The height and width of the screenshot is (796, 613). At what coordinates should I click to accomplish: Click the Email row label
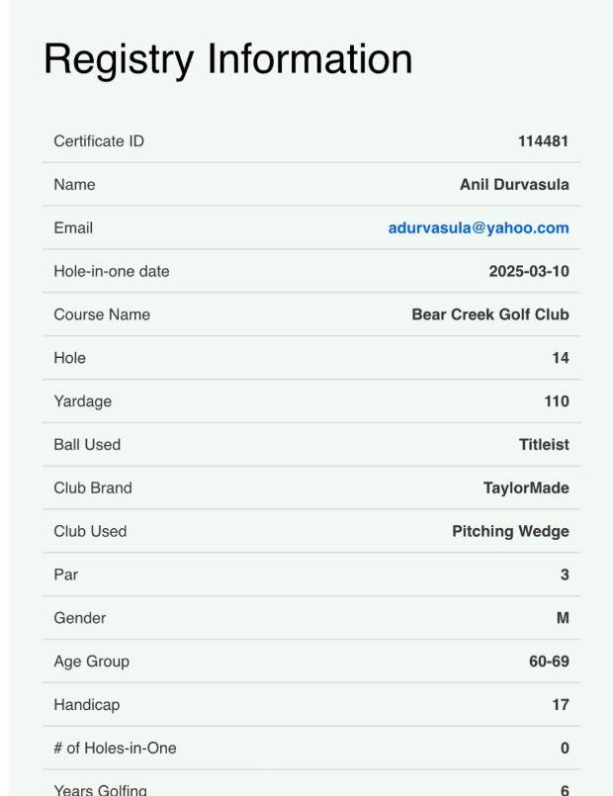click(x=73, y=228)
